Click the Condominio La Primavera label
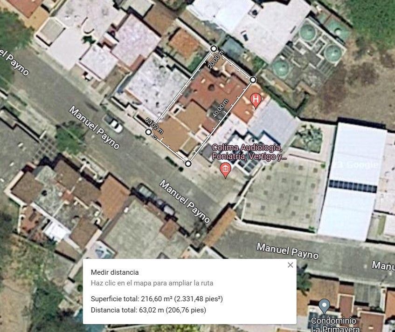 [335, 325]
